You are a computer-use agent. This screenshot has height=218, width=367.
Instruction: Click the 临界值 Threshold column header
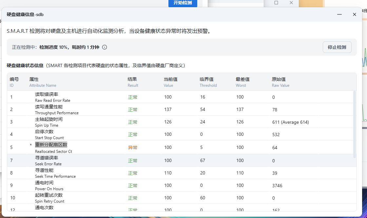tap(208, 82)
